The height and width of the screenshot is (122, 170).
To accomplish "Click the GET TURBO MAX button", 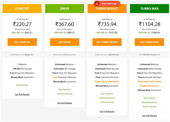I will (x=150, y=42).
